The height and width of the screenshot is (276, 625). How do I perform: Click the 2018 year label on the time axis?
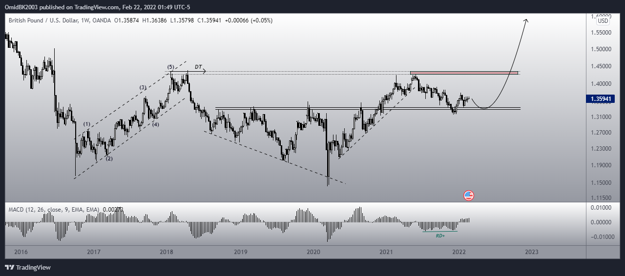point(167,252)
